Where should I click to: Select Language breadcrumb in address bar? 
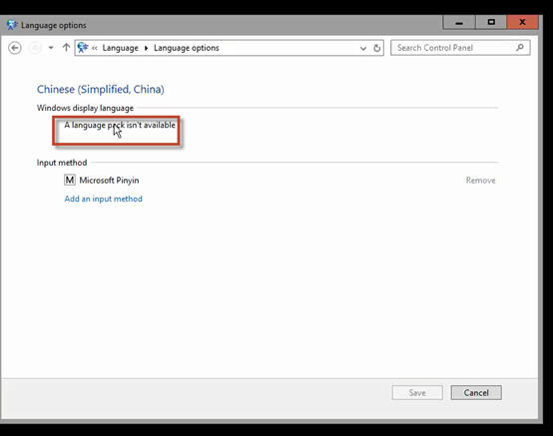pyautogui.click(x=120, y=48)
